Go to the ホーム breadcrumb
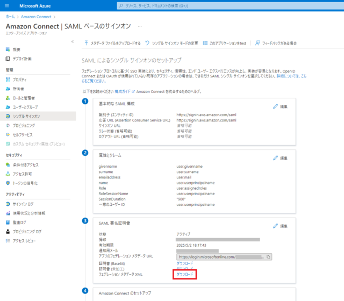Screen dimensions: 344x301 [10, 17]
